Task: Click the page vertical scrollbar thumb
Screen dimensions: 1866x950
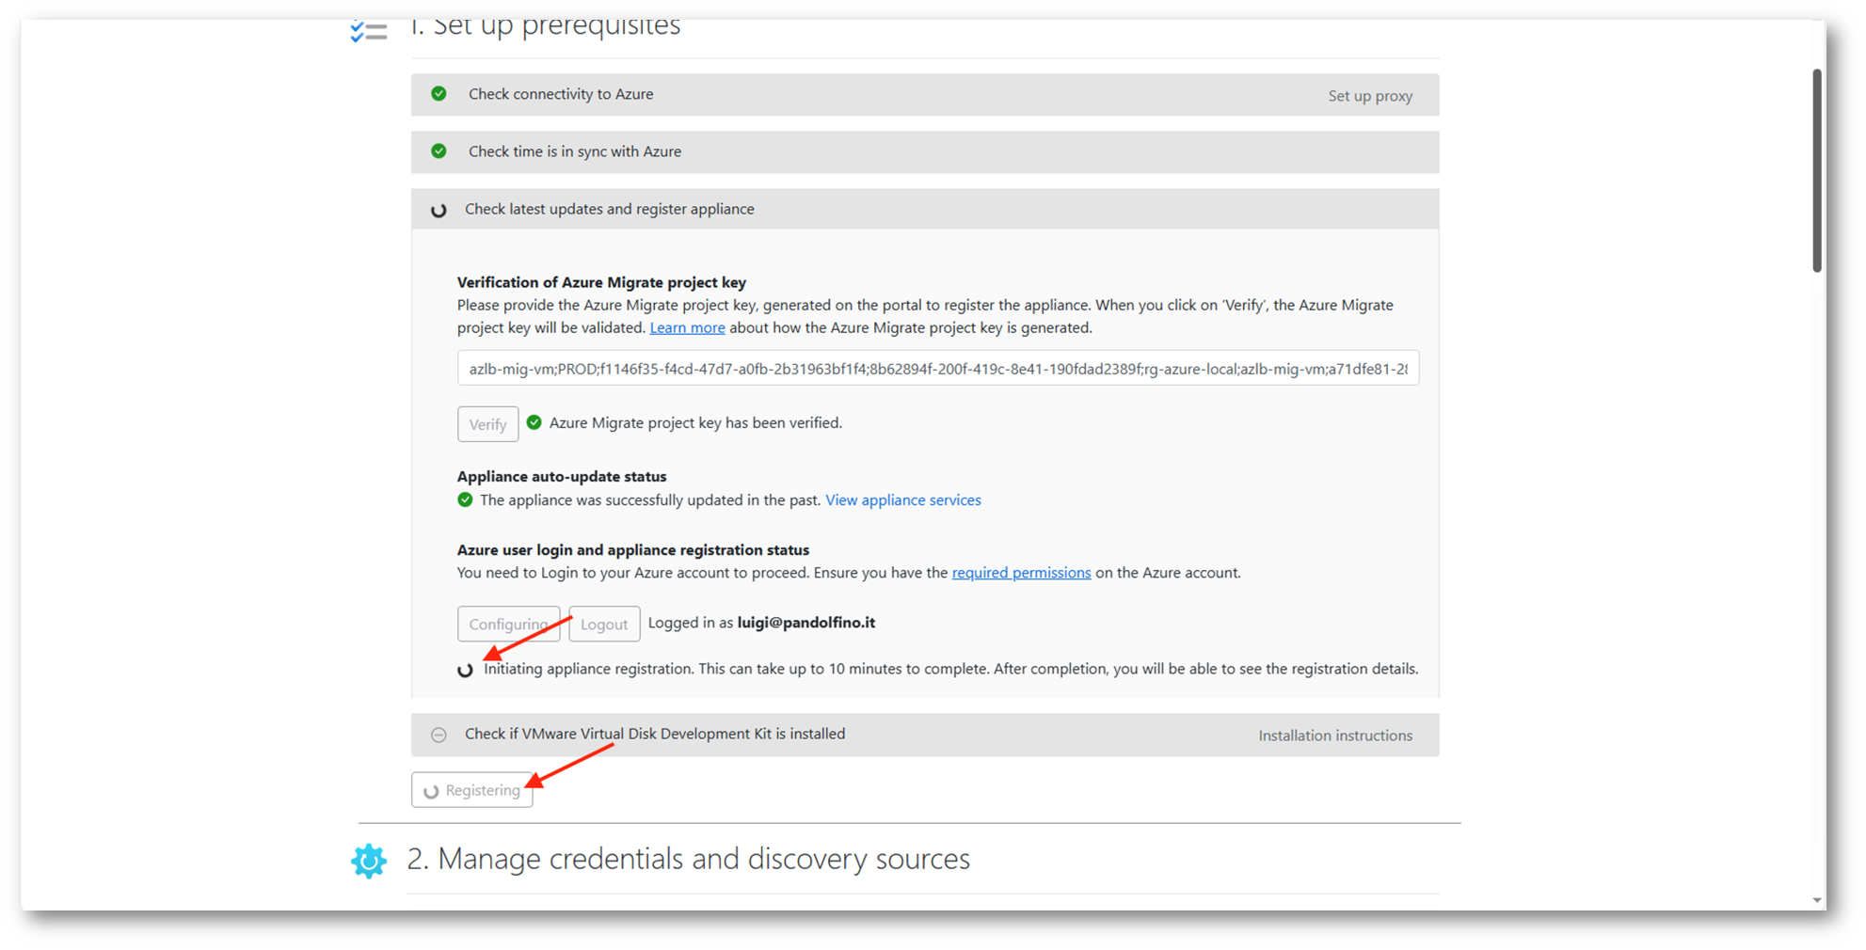Action: 1817,169
